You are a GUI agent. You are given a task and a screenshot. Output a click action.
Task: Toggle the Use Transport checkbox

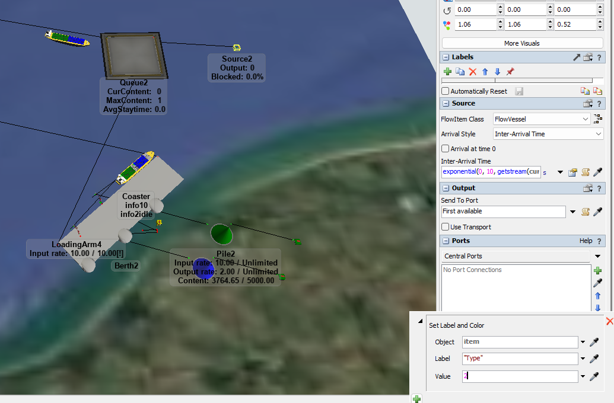446,227
